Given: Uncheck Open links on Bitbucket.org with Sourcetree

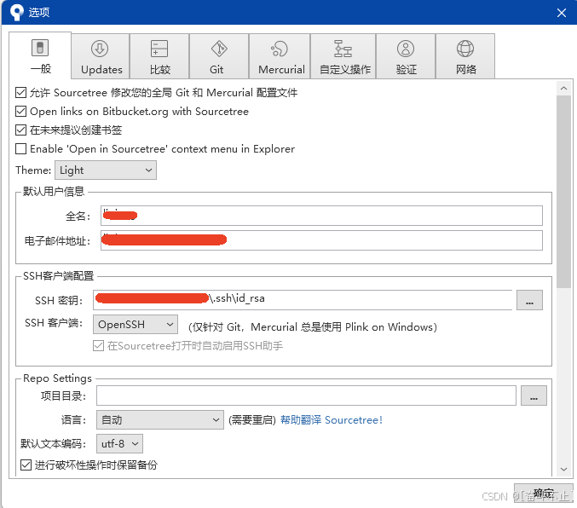Looking at the screenshot, I should 21,111.
